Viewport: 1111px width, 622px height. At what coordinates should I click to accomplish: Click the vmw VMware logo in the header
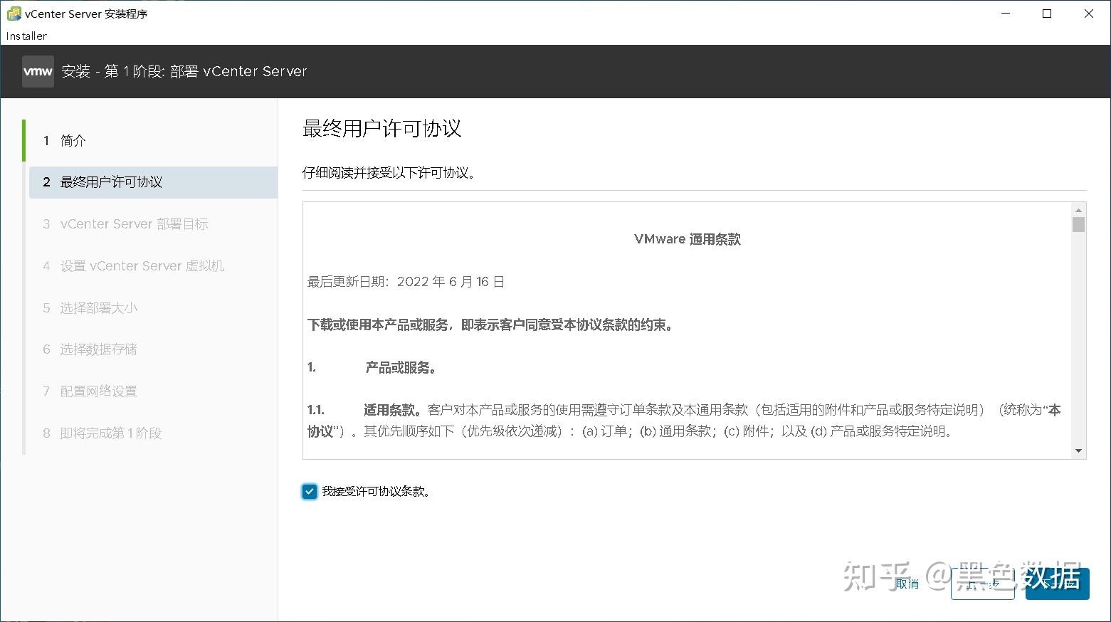click(x=38, y=71)
